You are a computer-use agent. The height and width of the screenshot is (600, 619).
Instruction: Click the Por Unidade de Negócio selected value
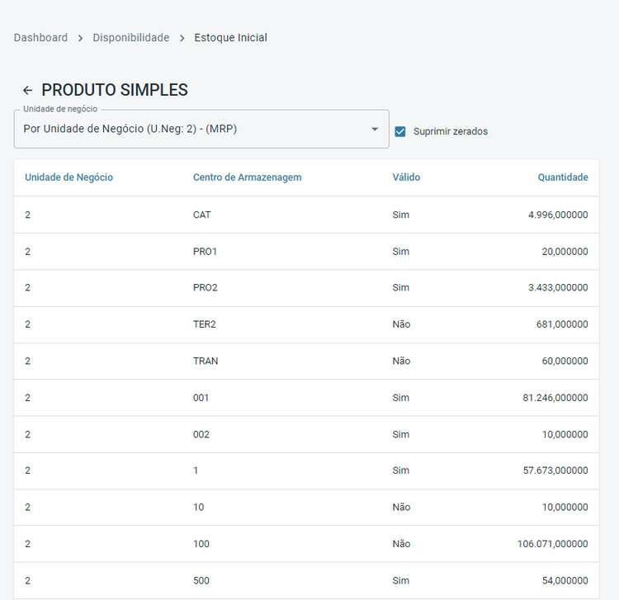click(130, 129)
